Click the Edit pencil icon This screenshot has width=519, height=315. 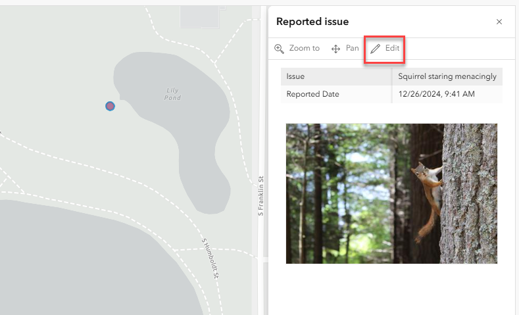pos(376,49)
